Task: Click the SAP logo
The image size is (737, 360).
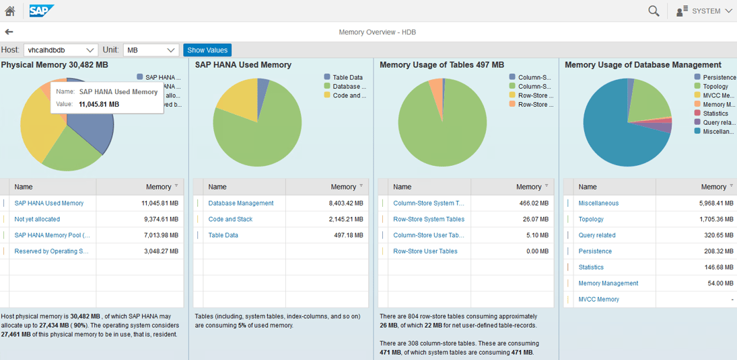Action: (41, 11)
